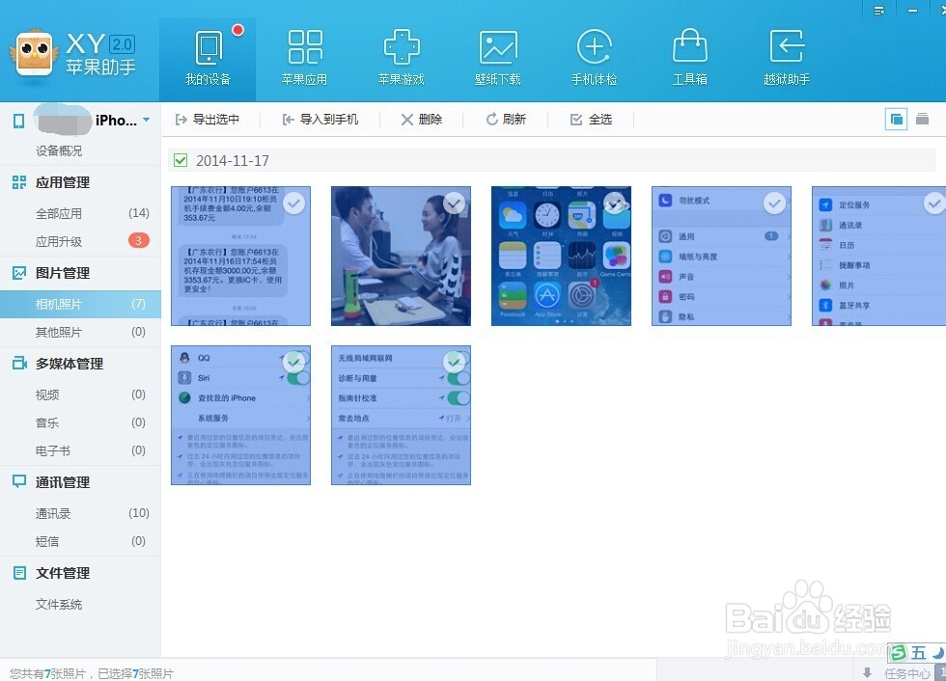This screenshot has width=946, height=681.
Task: Open the iPhone home screen thumbnail
Action: pos(561,257)
